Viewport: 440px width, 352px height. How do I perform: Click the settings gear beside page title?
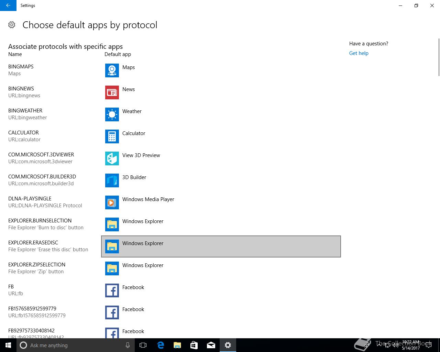click(12, 25)
